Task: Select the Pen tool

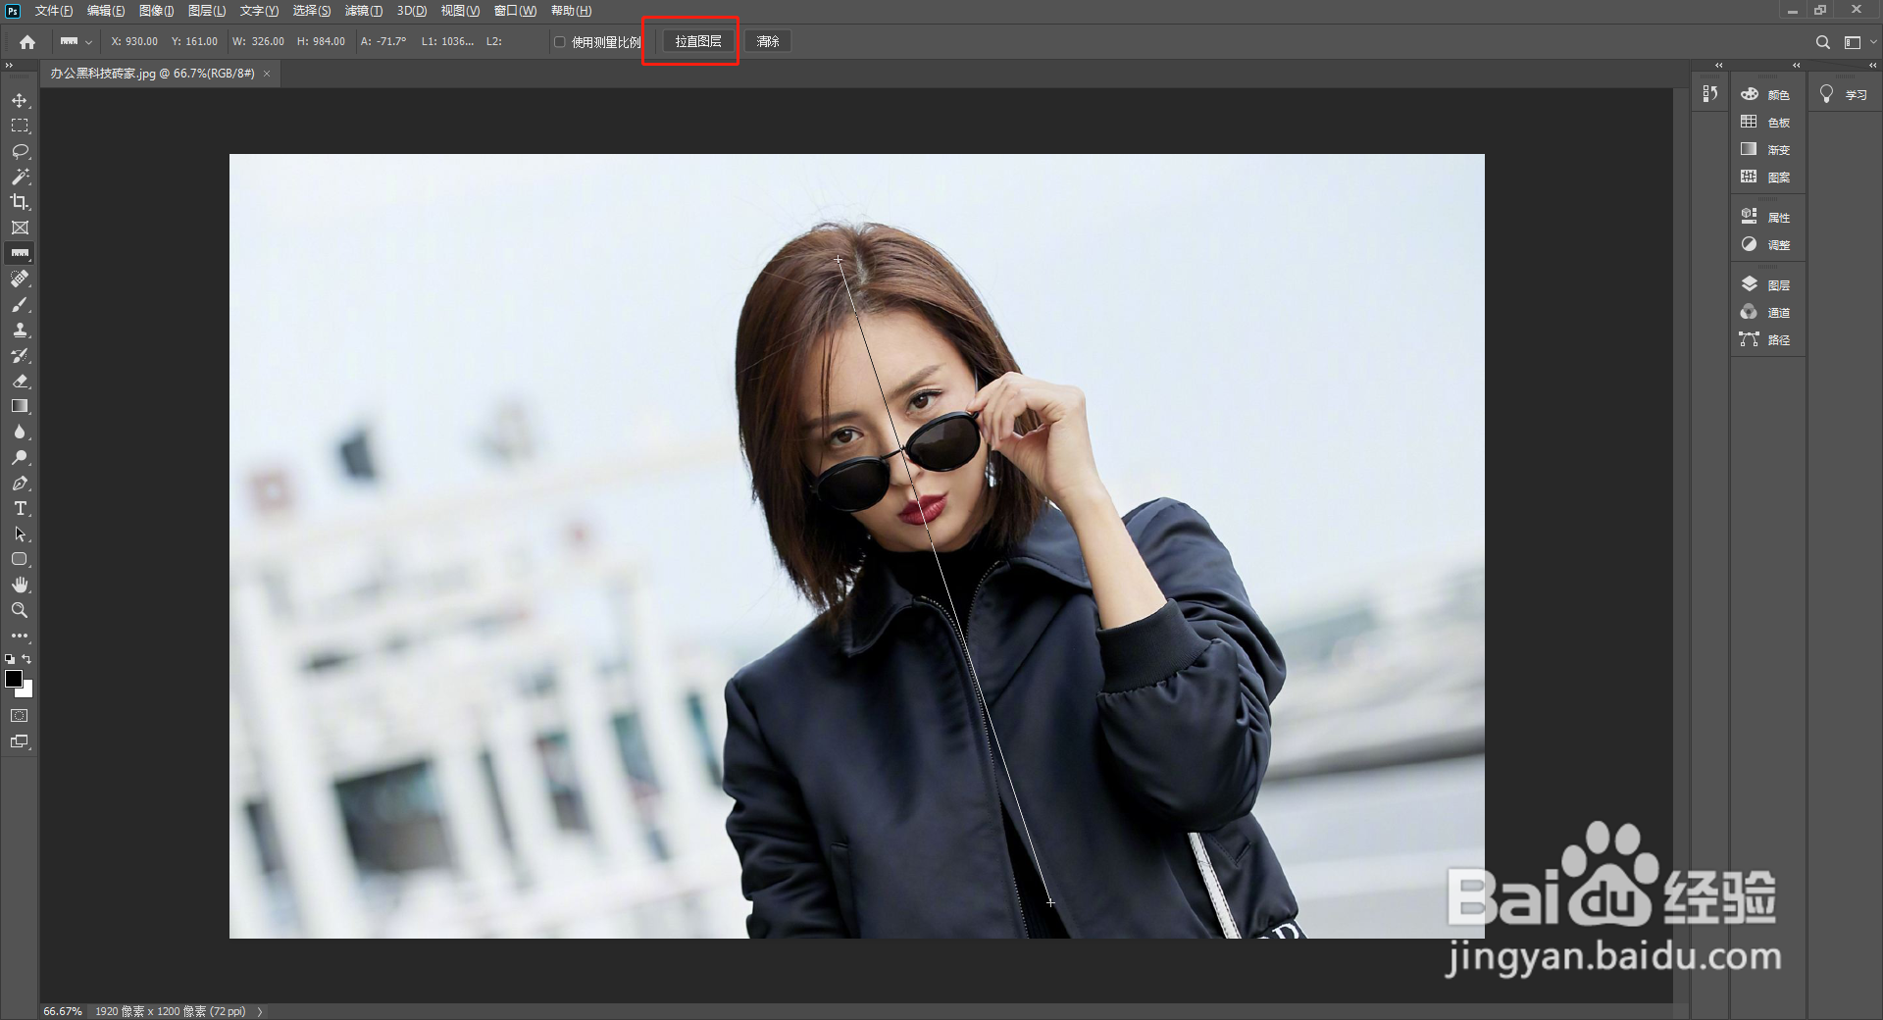Action: pyautogui.click(x=20, y=483)
